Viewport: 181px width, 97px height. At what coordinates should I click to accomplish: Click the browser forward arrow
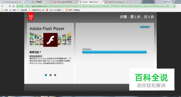(6, 6)
